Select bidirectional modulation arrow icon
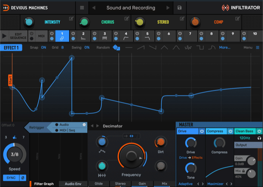The image size is (263, 187). pyautogui.click(x=131, y=136)
